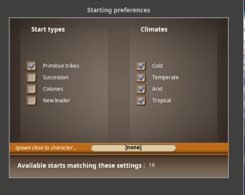The height and width of the screenshot is (195, 245).
Task: Toggle the Arid climate checkbox
Action: (x=141, y=89)
